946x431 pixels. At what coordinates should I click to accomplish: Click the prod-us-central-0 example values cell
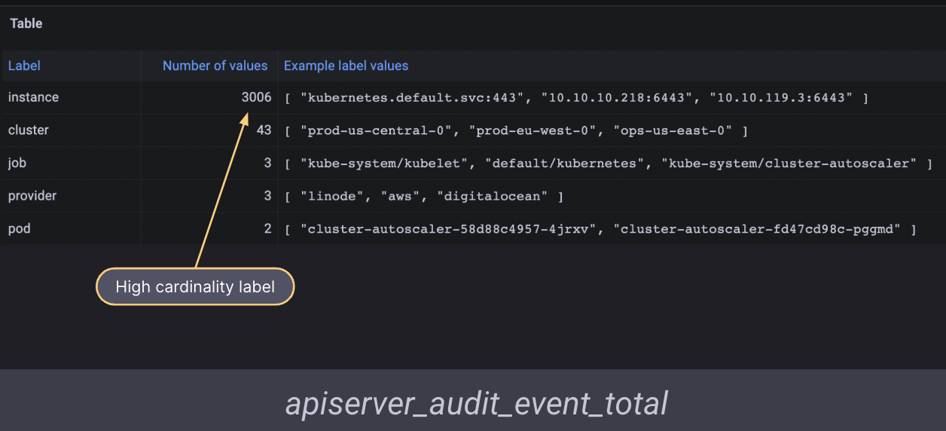coord(516,131)
